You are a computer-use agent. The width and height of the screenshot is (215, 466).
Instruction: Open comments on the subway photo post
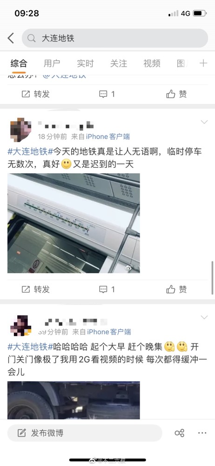pyautogui.click(x=107, y=289)
